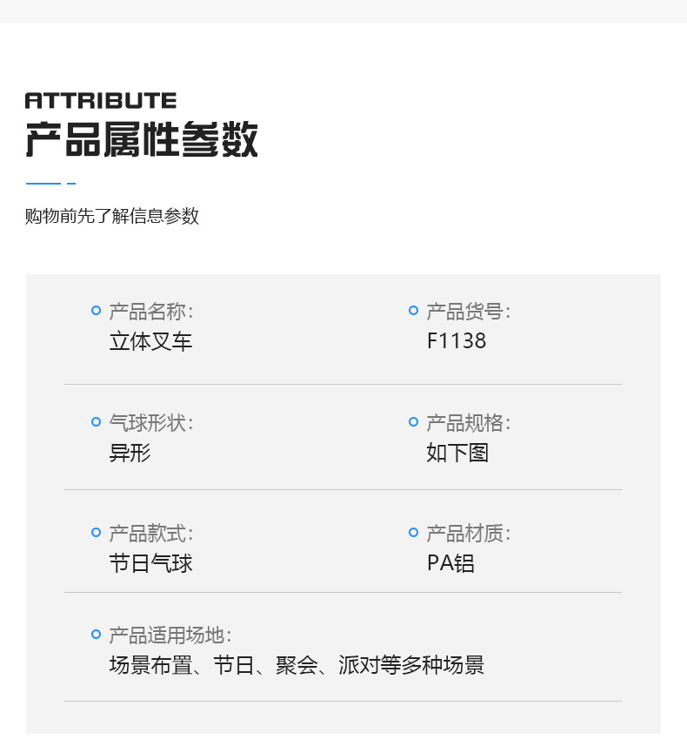
Task: Click the 产品规格 label
Action: (468, 423)
